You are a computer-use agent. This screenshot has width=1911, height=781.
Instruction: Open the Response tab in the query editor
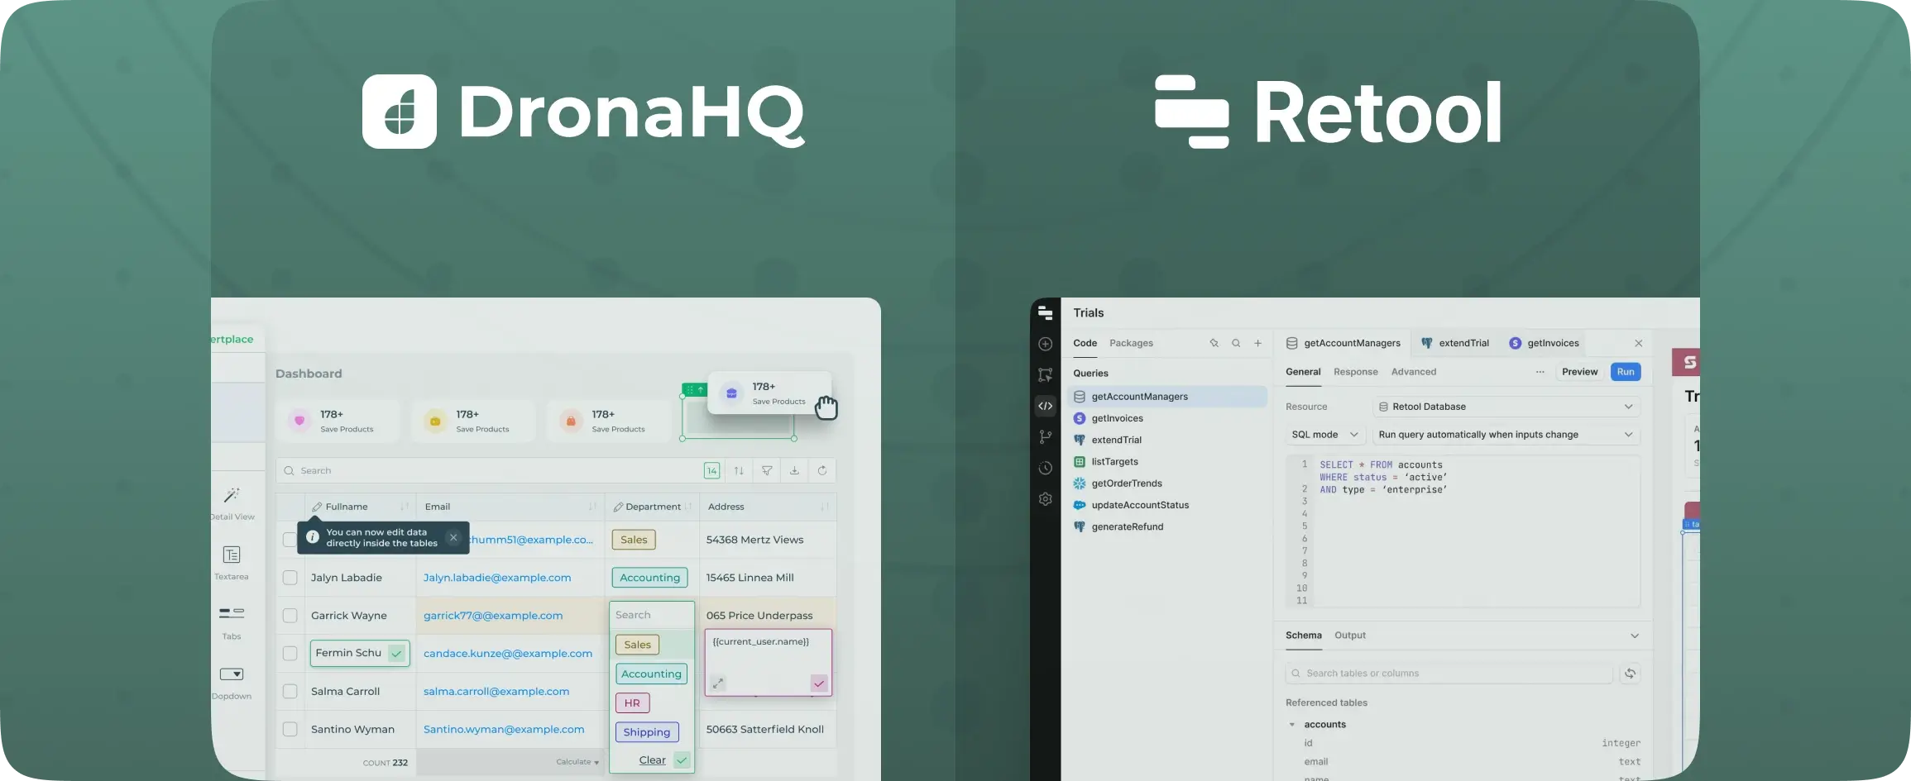1355,372
